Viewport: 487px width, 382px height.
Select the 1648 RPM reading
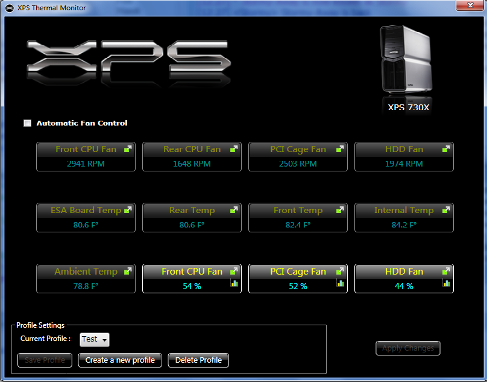pos(192,164)
